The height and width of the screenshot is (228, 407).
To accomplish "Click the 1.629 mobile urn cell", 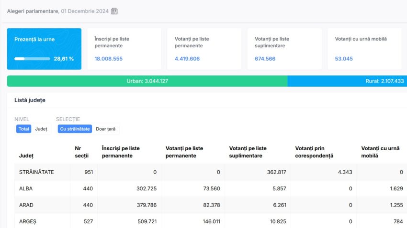I will [x=396, y=189].
